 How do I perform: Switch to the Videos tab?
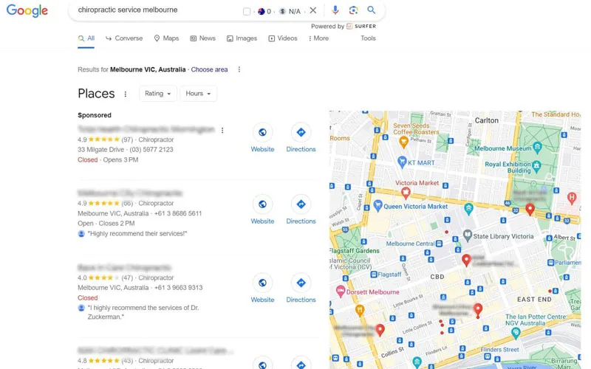point(283,38)
